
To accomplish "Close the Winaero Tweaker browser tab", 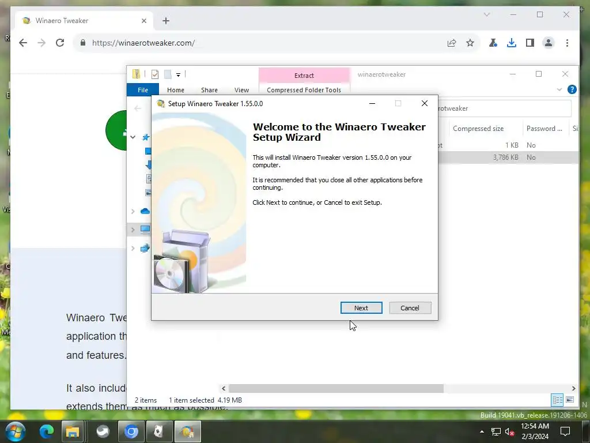I will tap(143, 21).
